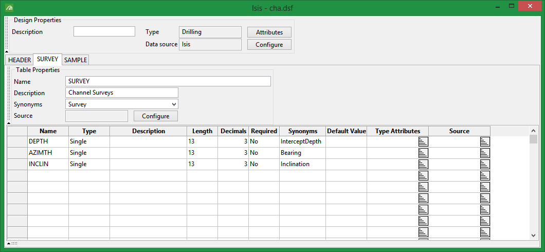Open Source icon for DEPTH row
545x252 pixels.
(x=485, y=141)
